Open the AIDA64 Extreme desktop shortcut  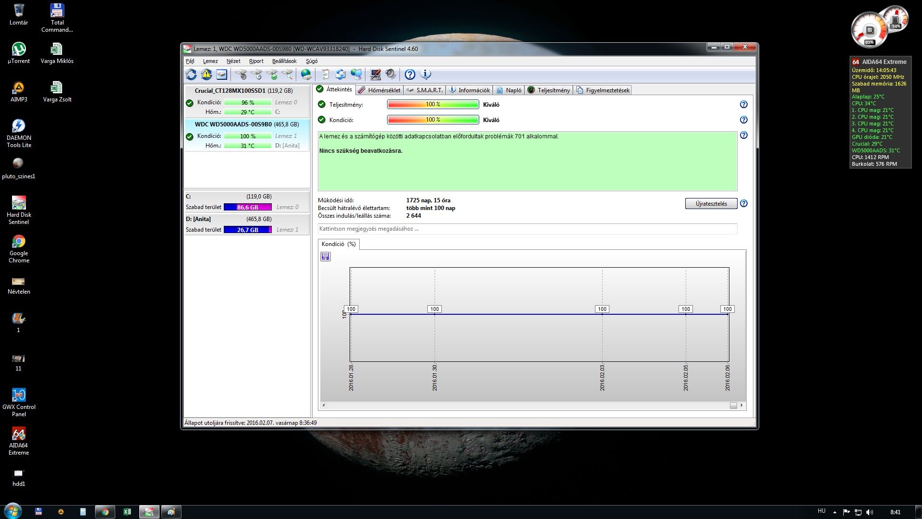19,441
